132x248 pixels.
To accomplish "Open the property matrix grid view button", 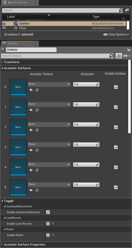I will 119,56.
